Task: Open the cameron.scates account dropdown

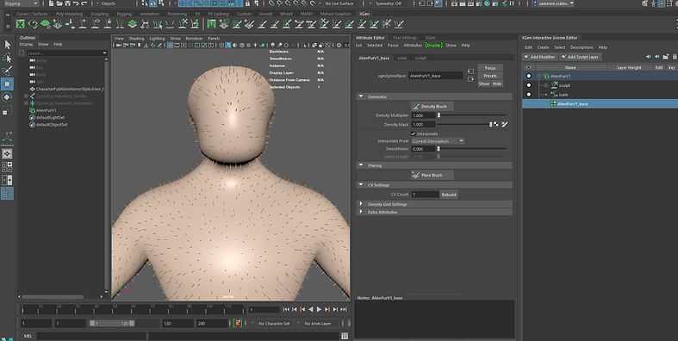Action: pos(553,3)
